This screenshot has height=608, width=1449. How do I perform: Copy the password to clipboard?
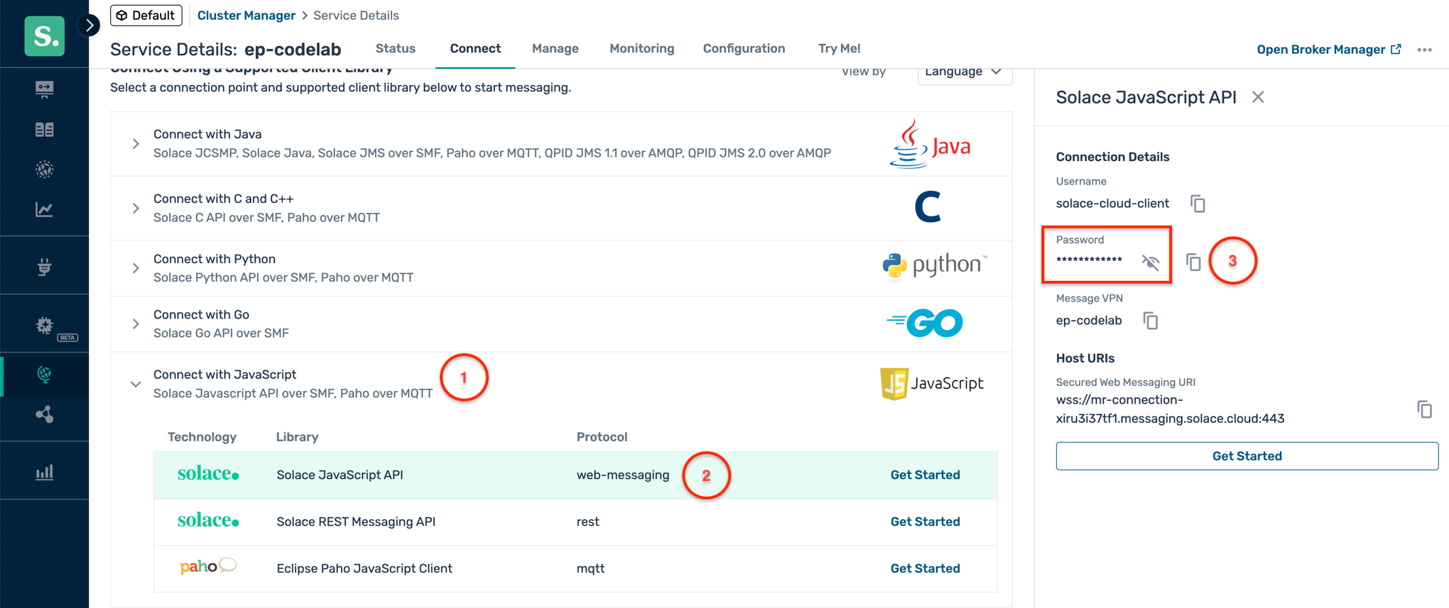click(x=1193, y=262)
